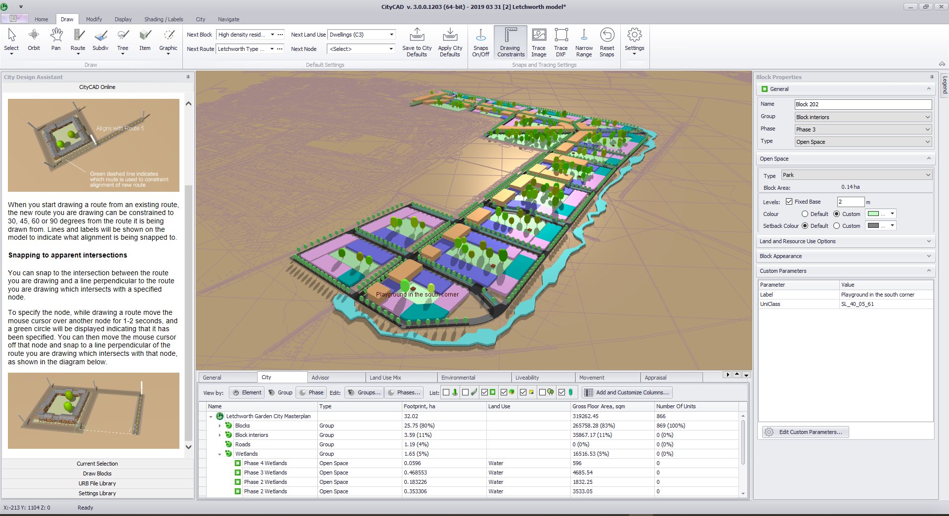The width and height of the screenshot is (949, 516).
Task: Uncheck the first unchecked filter in List row
Action: pos(446,392)
